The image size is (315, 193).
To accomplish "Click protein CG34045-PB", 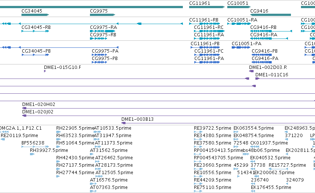I will [x=36, y=55].
